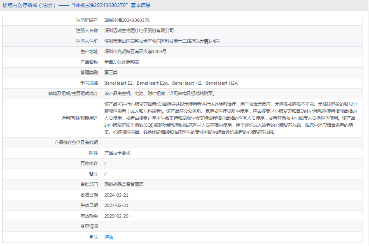Click the 管理类别 label
369x246 pixels.
(89, 72)
